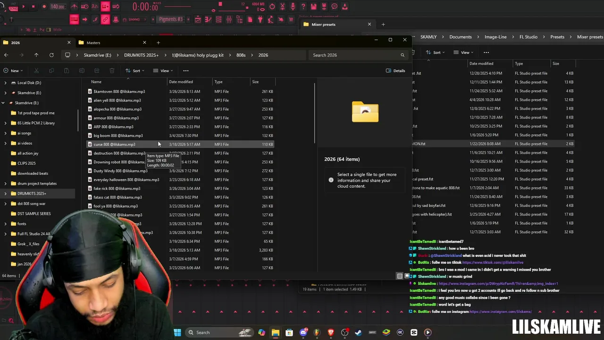This screenshot has height=340, width=604.
Task: Open the DST SAMPLE SERIES sidebar folder
Action: [34, 214]
